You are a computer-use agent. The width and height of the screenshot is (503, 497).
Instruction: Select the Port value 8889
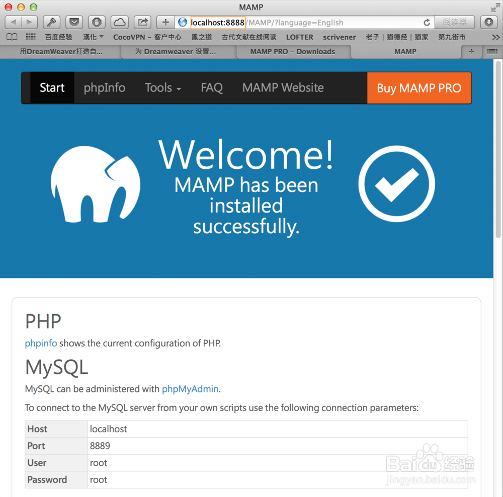click(x=100, y=446)
